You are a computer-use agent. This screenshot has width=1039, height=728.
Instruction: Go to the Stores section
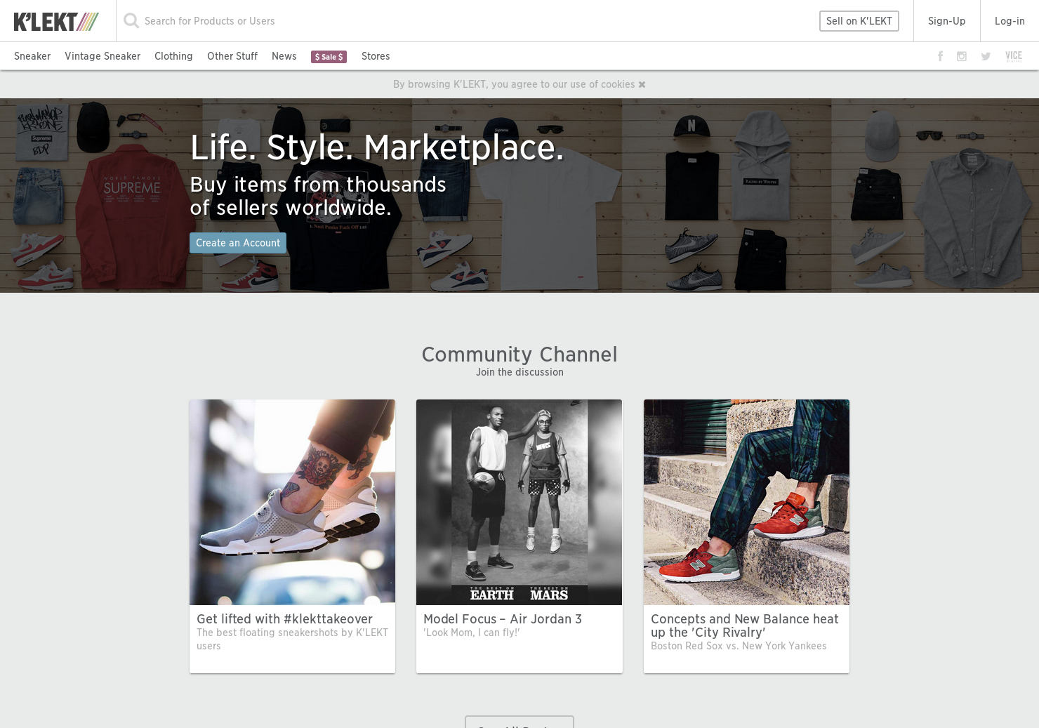pyautogui.click(x=376, y=56)
